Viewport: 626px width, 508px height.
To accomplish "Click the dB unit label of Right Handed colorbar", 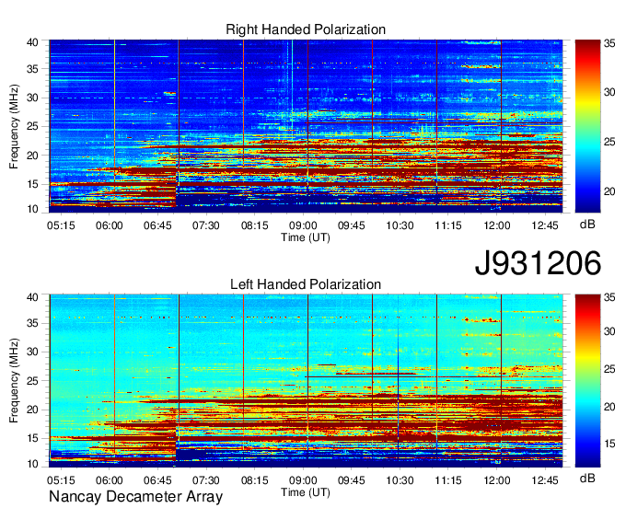I will [x=587, y=225].
